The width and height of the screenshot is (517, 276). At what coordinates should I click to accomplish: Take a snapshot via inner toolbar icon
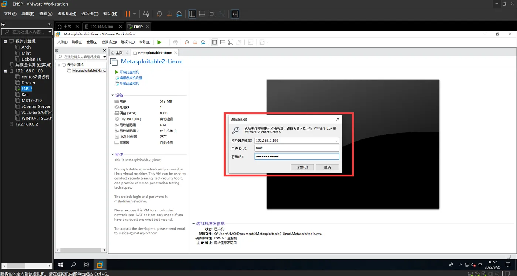click(x=187, y=42)
